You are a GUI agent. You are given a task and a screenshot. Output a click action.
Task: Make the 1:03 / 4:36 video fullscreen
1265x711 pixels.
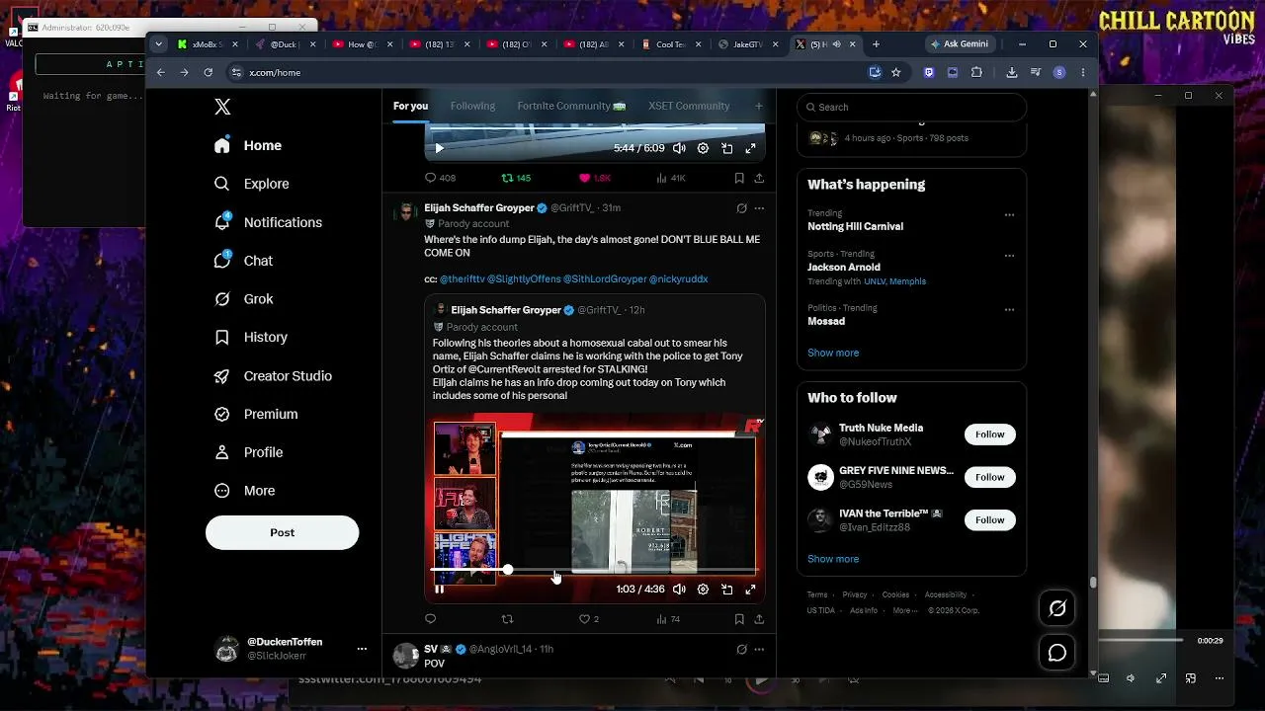click(x=750, y=590)
